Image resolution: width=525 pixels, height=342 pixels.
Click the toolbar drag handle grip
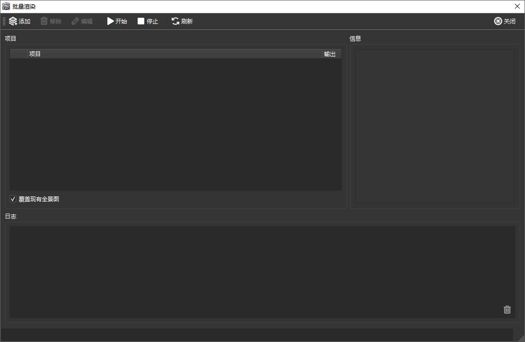(x=4, y=22)
